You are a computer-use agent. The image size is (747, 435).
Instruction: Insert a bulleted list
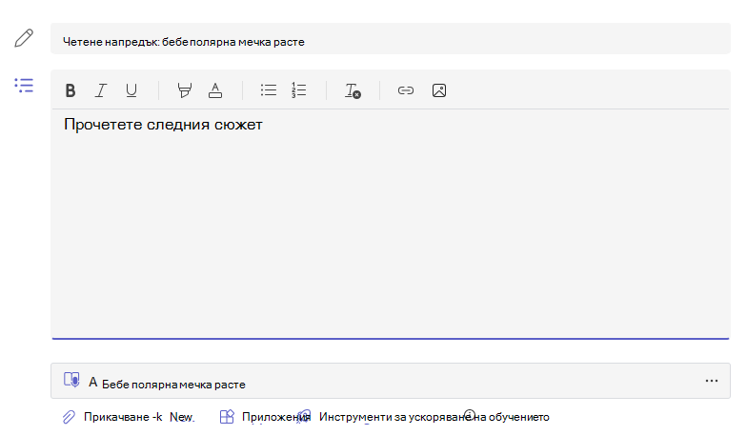point(269,89)
